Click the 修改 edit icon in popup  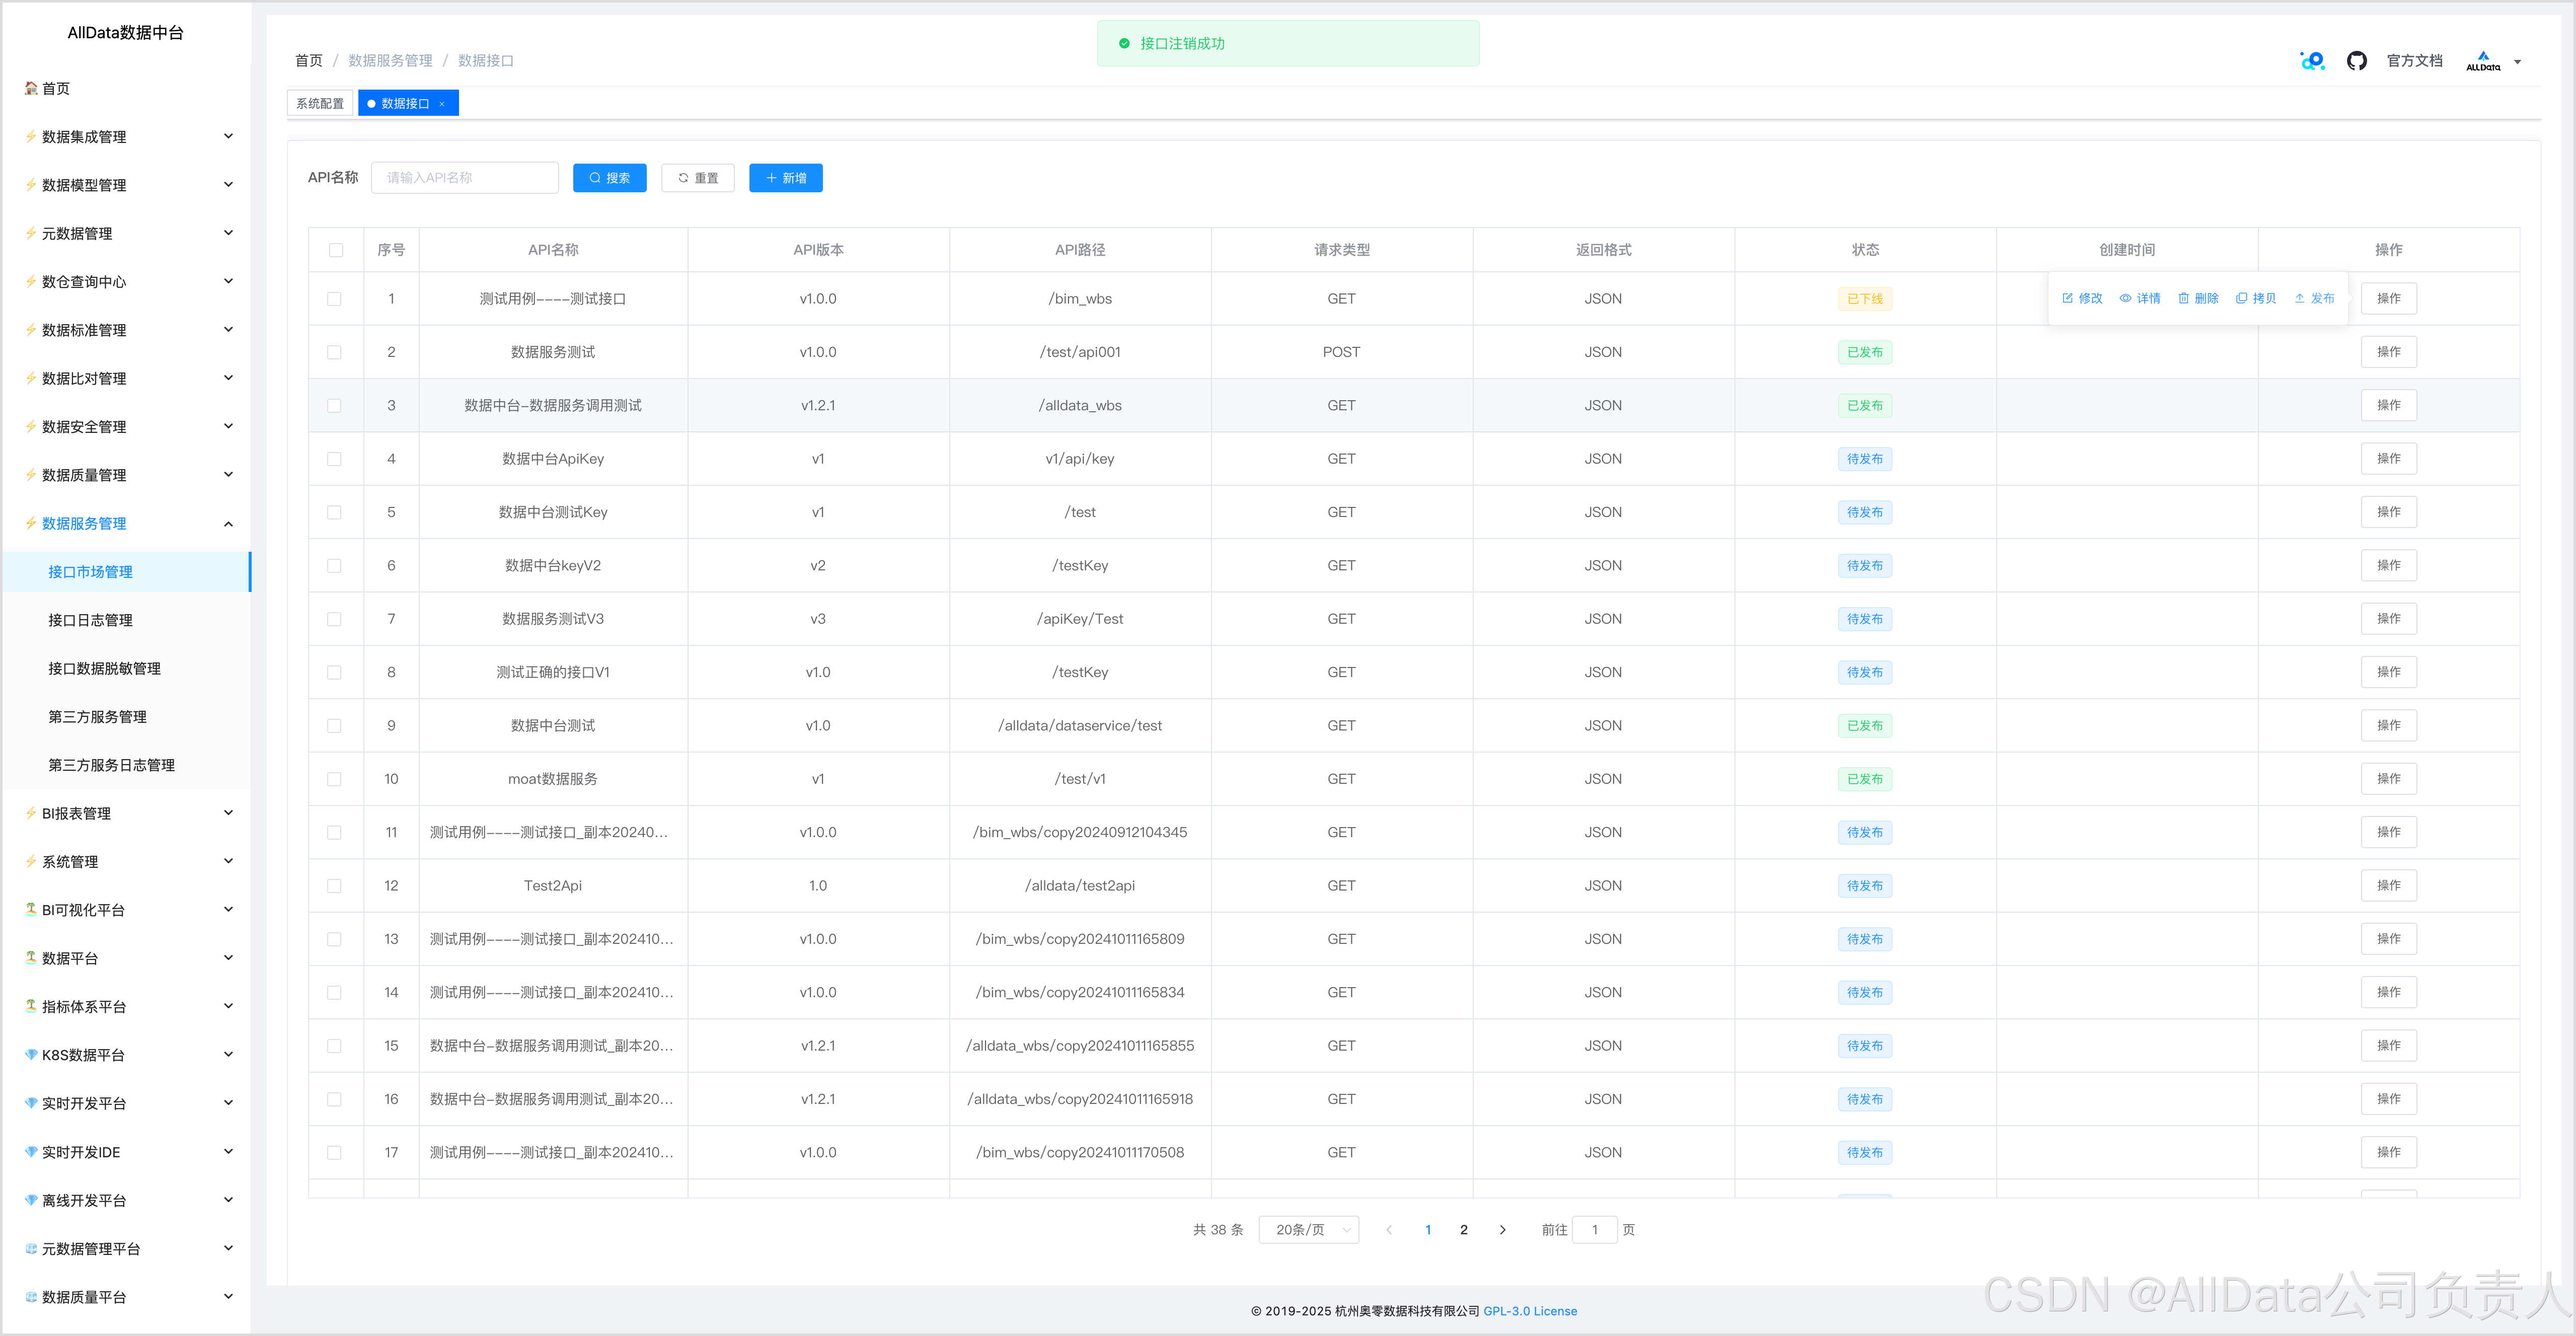[x=2067, y=298]
